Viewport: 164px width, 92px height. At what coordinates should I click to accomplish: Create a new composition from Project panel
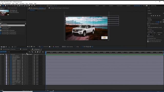pyautogui.click(x=4, y=47)
